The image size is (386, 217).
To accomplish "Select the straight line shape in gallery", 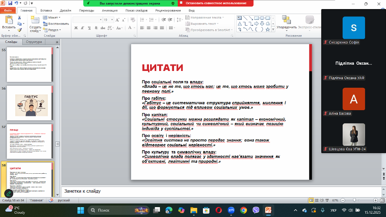I will click(245, 18).
